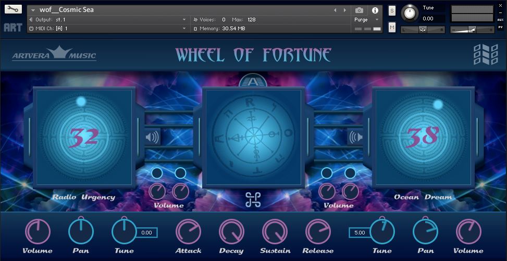Click the Radio Urgency sound name
The image size is (507, 261).
(x=84, y=197)
